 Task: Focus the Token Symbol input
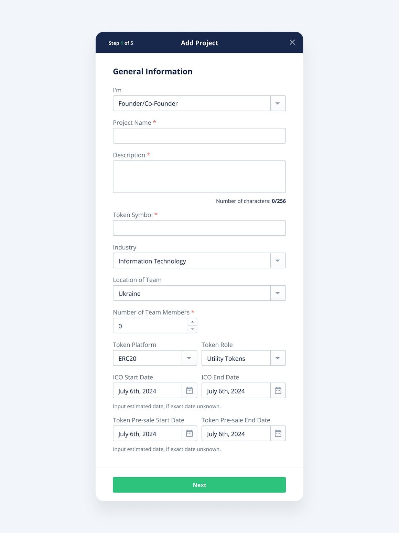pos(199,228)
